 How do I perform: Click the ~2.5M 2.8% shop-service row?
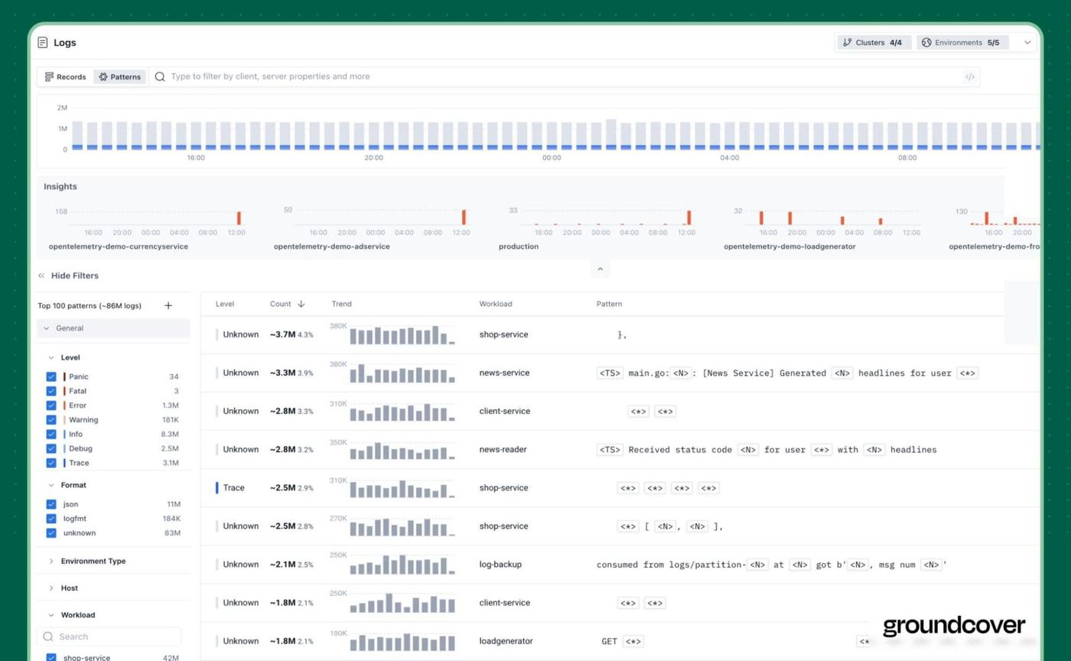(x=620, y=526)
